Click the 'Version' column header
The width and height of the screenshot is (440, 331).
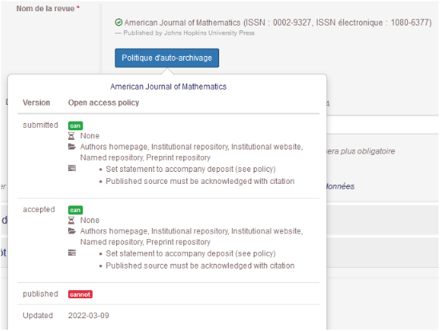click(36, 102)
